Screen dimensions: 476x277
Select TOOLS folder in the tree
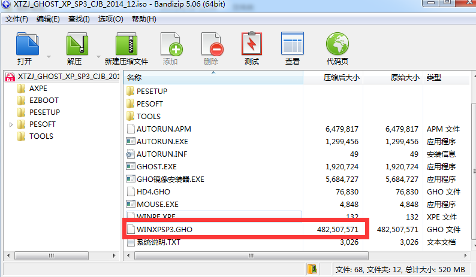tap(41, 136)
